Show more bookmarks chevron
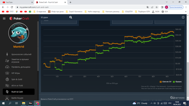Screen dimensions: 189x106 (186, 12)
